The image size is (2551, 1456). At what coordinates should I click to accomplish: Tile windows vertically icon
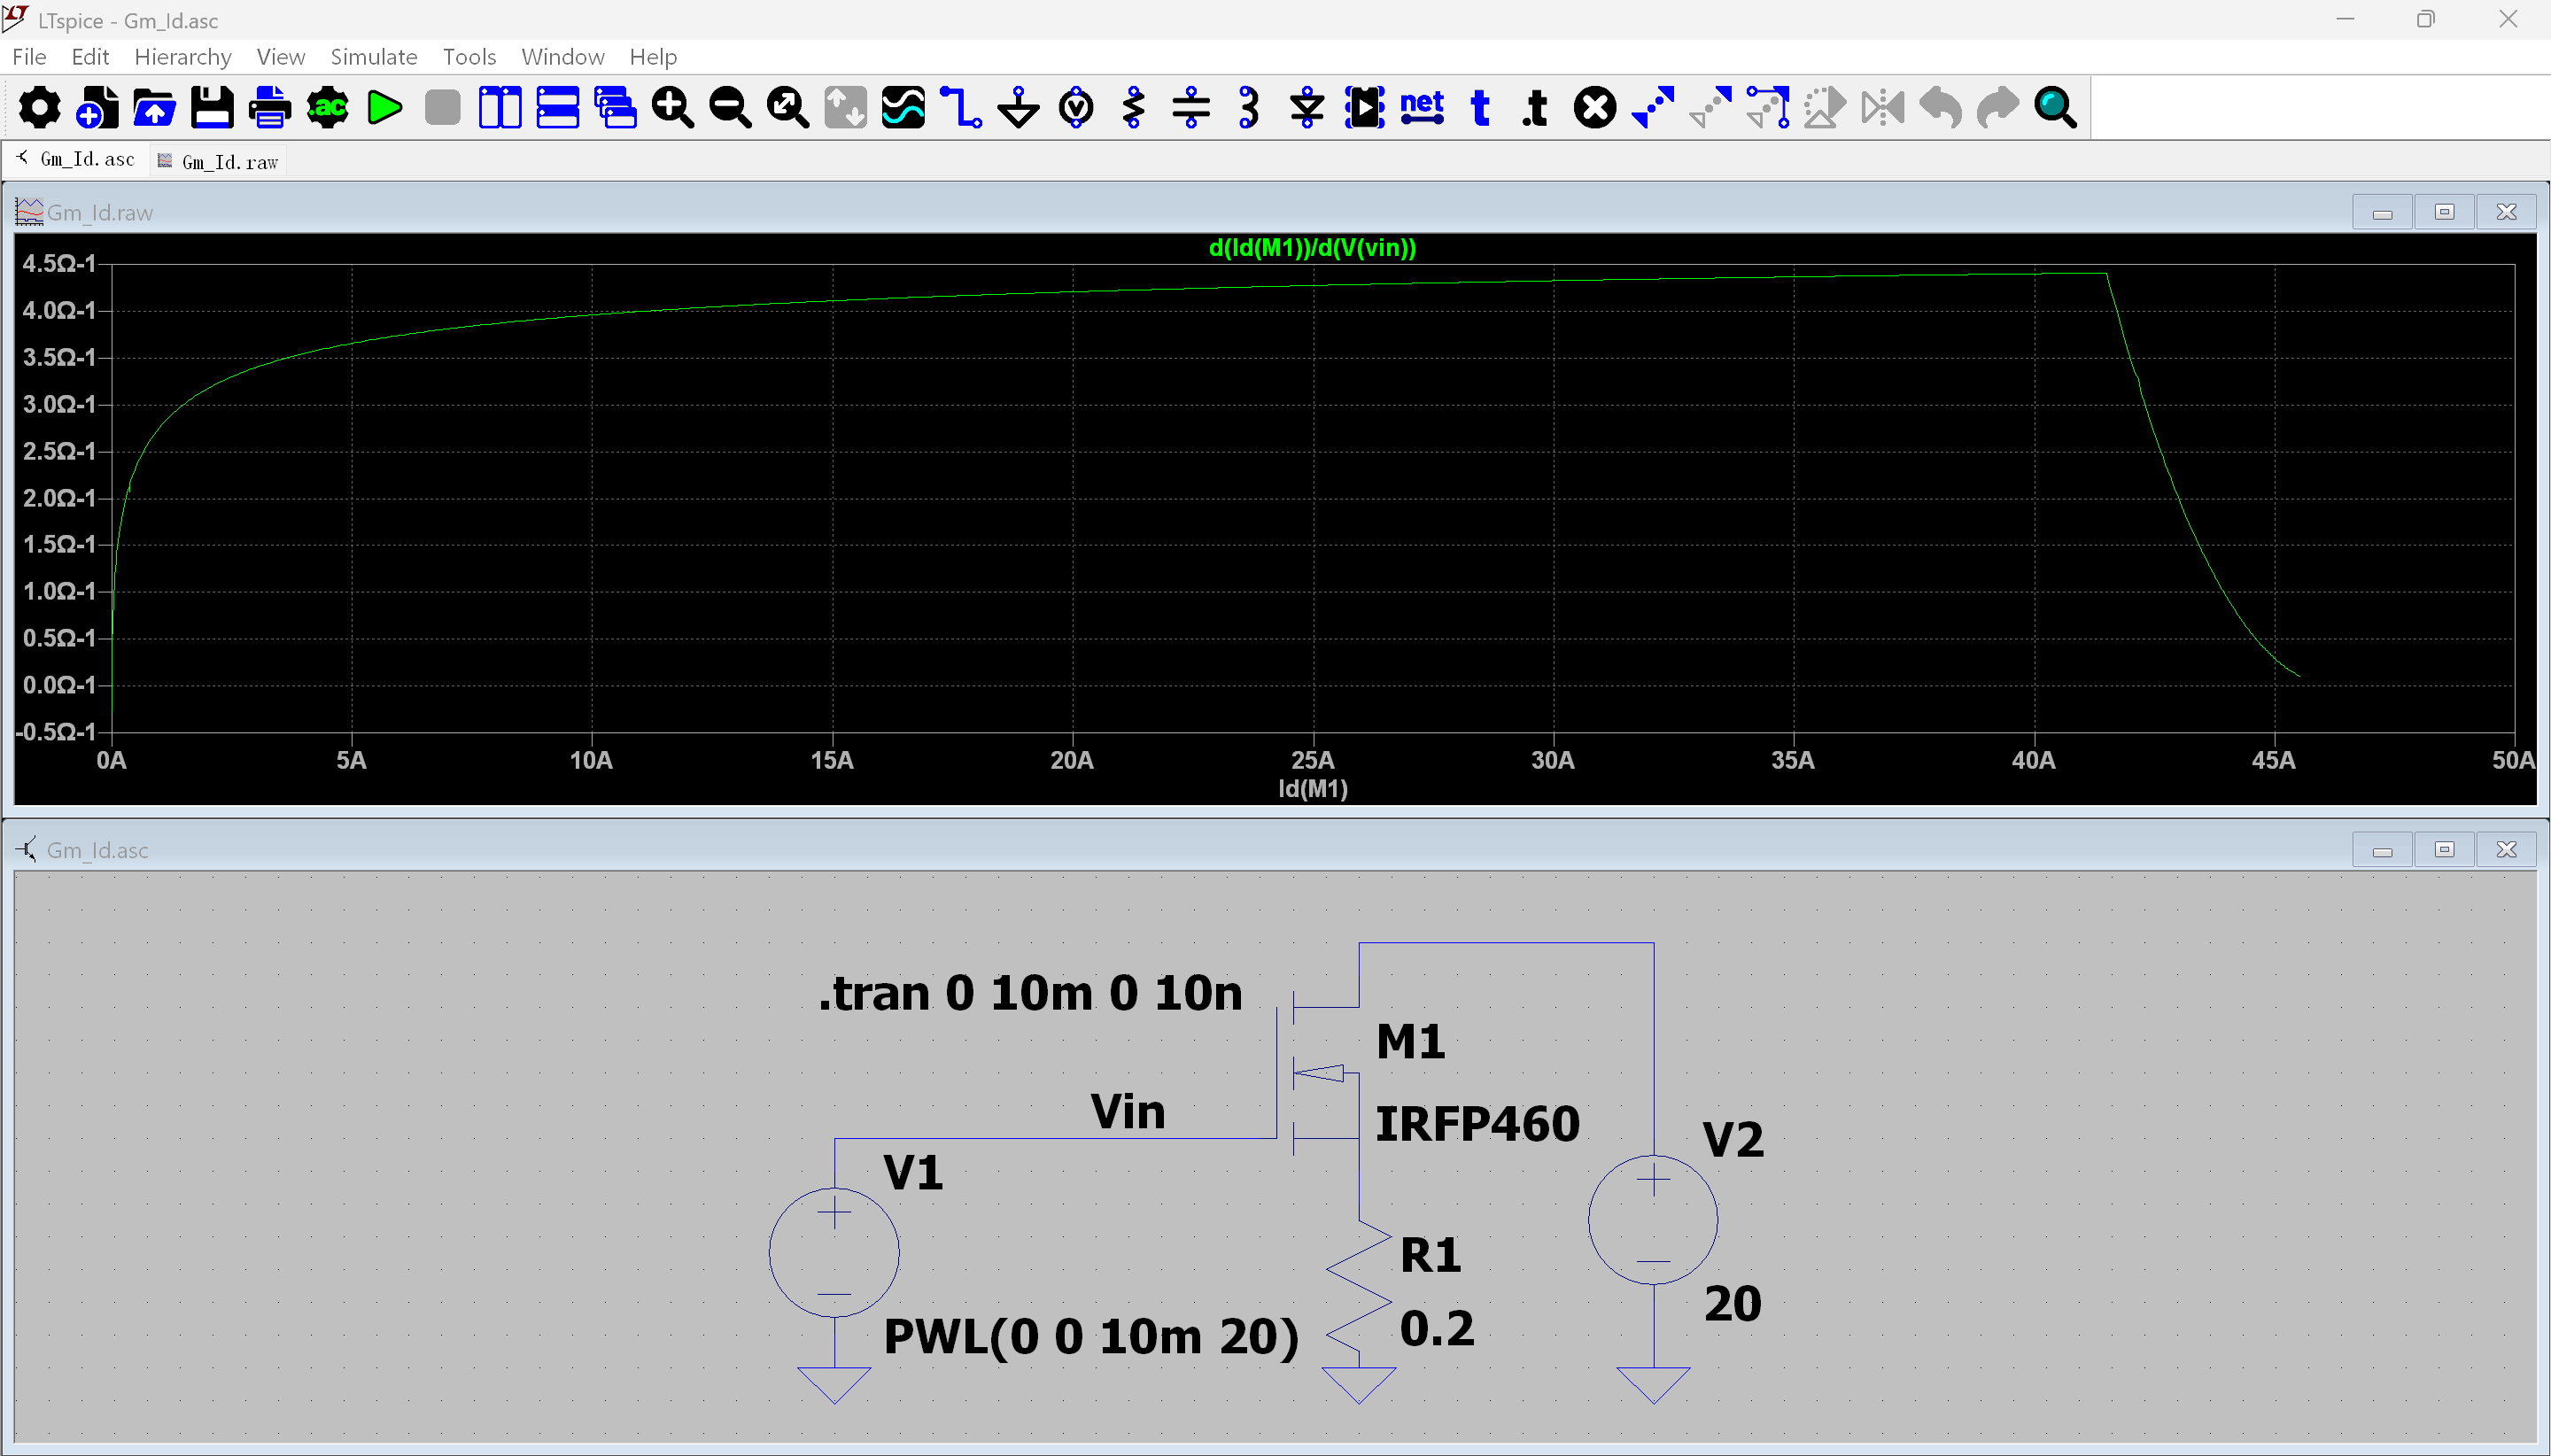[x=500, y=107]
